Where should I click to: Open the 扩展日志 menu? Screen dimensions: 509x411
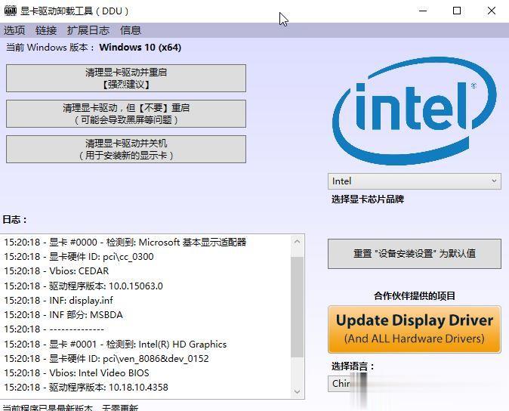[88, 30]
